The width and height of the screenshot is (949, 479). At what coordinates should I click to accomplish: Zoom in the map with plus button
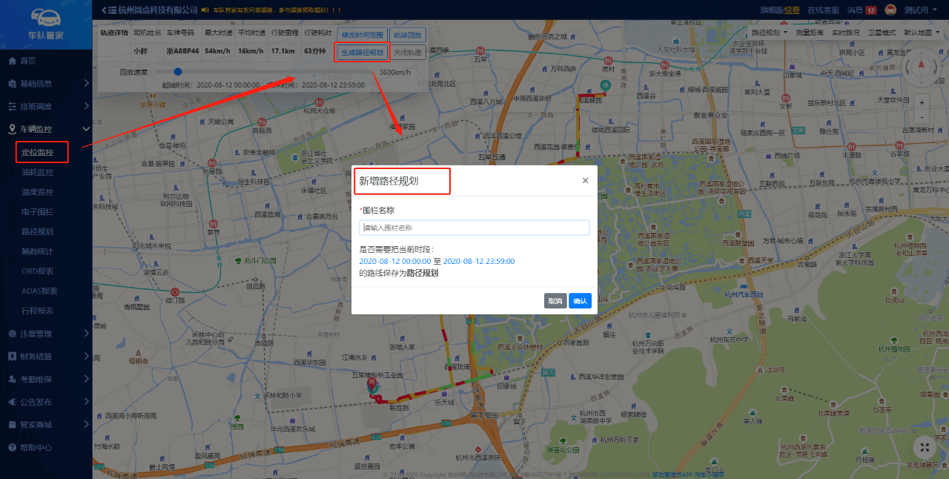(922, 103)
